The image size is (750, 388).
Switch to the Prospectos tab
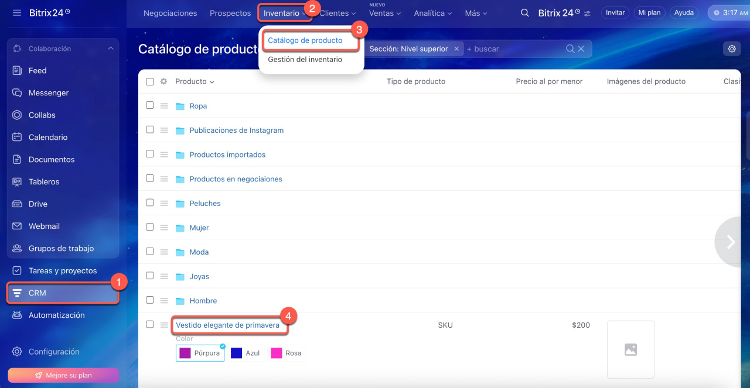230,13
